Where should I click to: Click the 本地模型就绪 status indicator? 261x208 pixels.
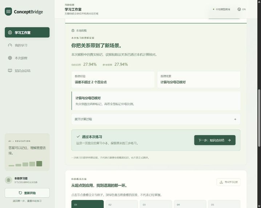[x=221, y=9]
